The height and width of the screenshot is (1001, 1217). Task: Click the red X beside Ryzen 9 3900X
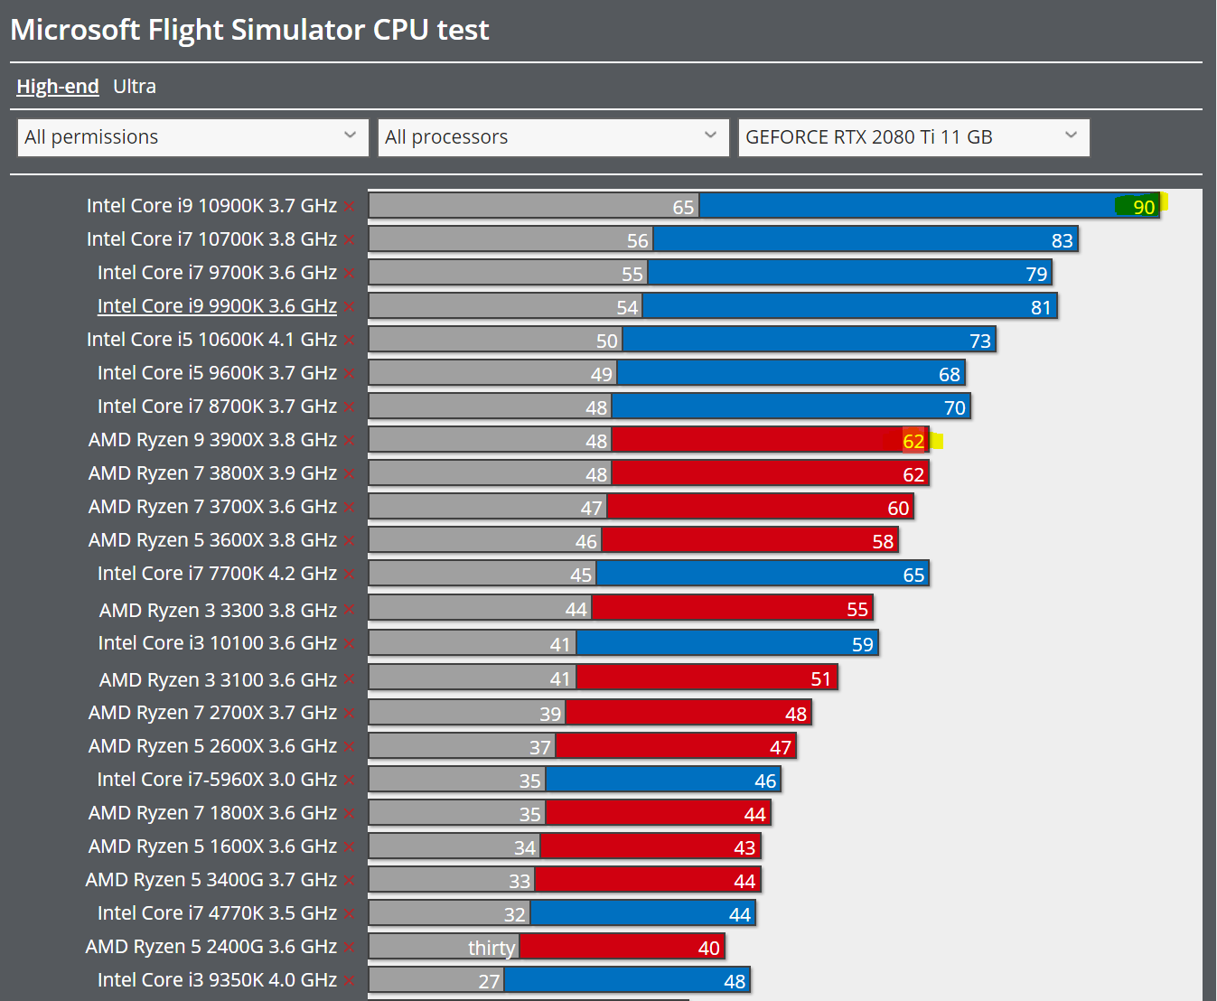coord(349,441)
